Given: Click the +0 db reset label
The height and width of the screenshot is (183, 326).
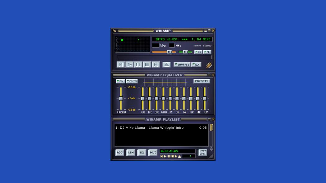Looking at the screenshot, I should click(x=131, y=98).
